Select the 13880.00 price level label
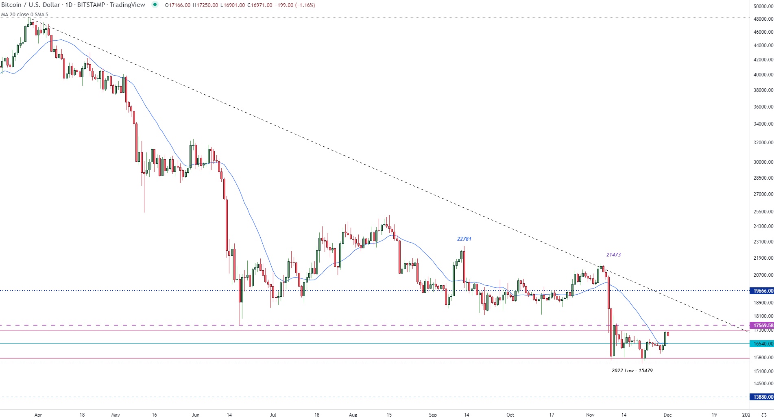The height and width of the screenshot is (417, 774). 762,397
